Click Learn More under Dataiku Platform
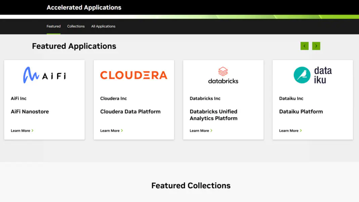359x202 pixels. pyautogui.click(x=290, y=131)
